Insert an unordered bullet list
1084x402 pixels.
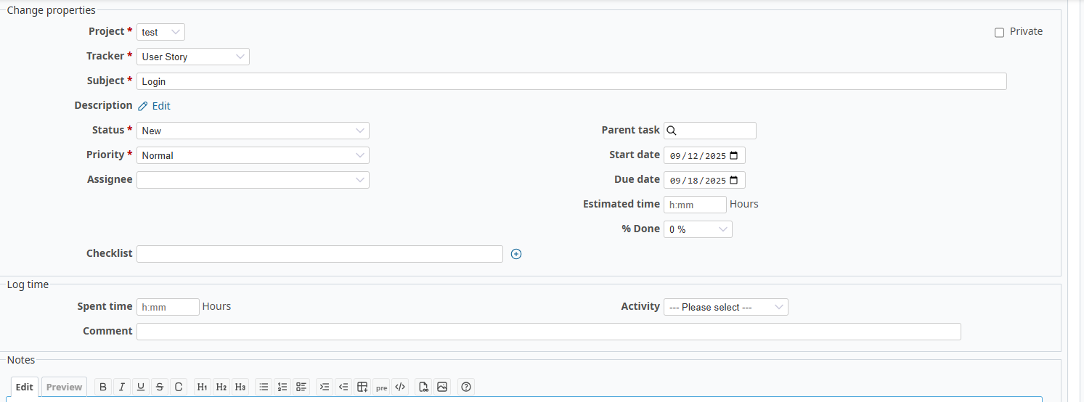(x=264, y=387)
